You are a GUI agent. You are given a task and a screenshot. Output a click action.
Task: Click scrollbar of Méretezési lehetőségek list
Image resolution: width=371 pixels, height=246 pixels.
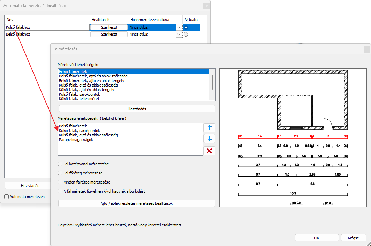click(x=212, y=82)
